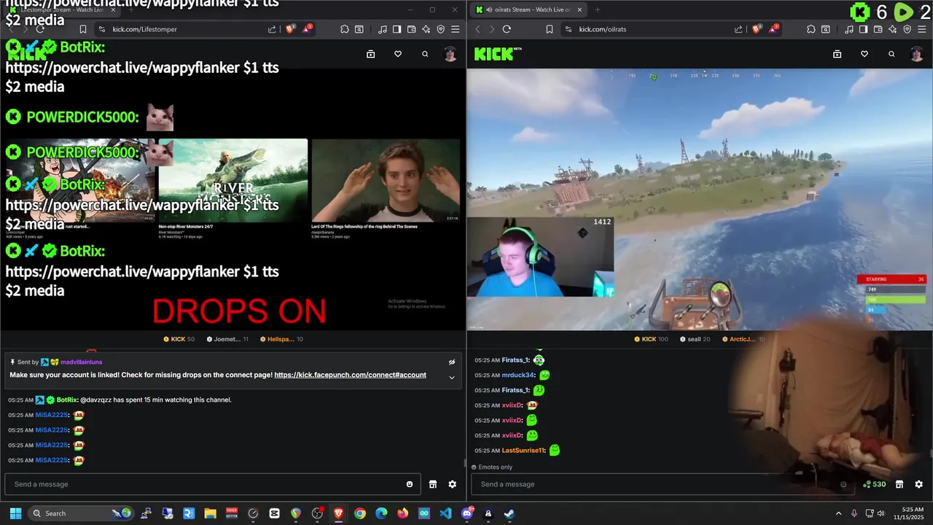Collapse the pinned message chevron
Screen dimensions: 933x525
pyautogui.click(x=451, y=377)
